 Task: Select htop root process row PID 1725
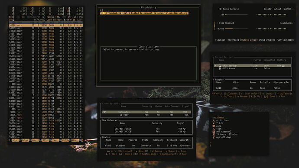point(46,110)
